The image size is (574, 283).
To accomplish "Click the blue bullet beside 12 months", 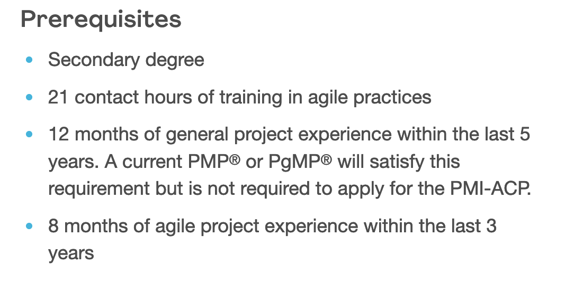I will (x=30, y=134).
